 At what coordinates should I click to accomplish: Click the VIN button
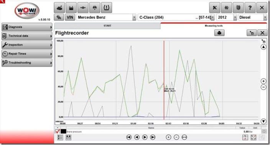pyautogui.click(x=70, y=17)
